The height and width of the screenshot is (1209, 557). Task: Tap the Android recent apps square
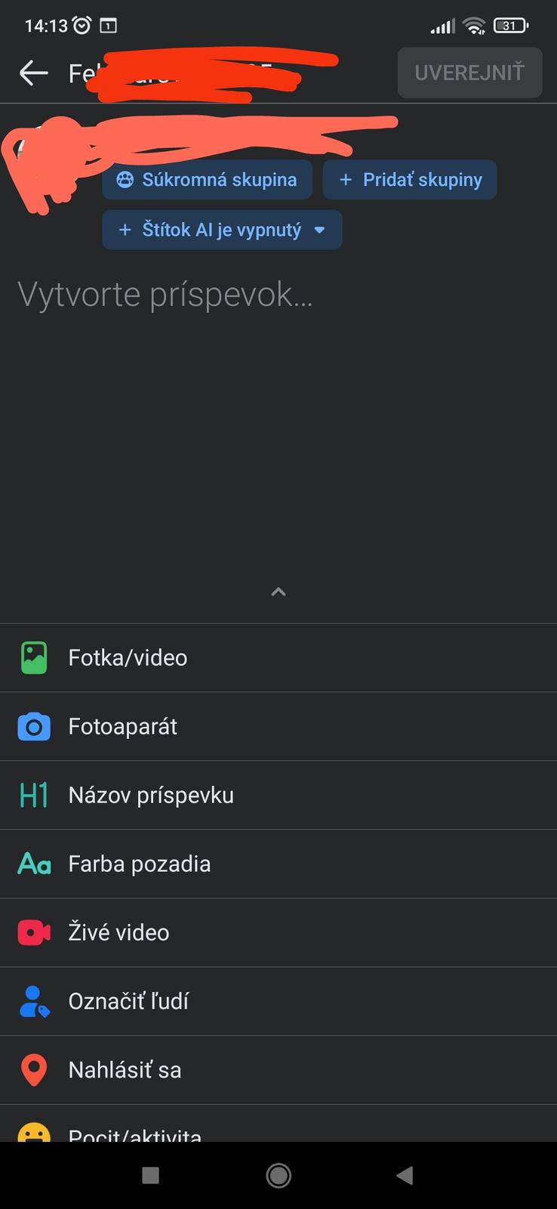(151, 1175)
